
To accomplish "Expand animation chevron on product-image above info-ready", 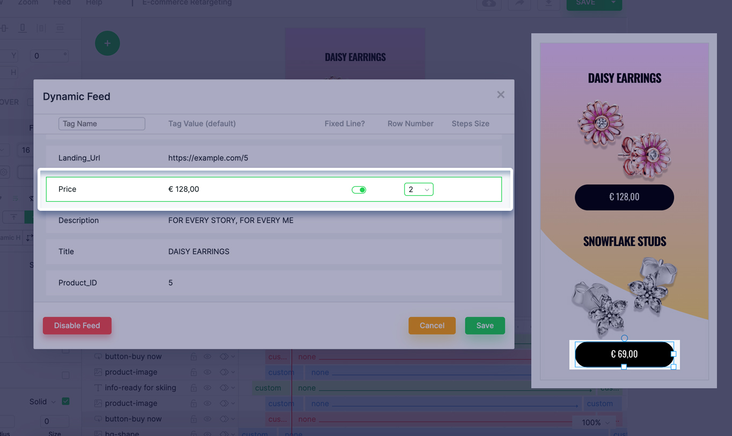I will (233, 372).
